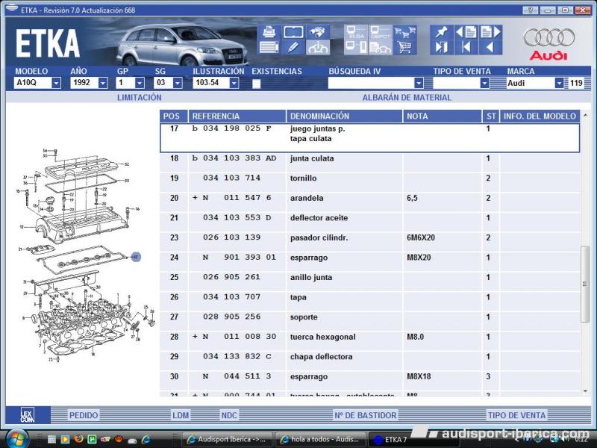Click the document with car icon
Image resolution: width=597 pixels, height=448 pixels.
pos(380,48)
